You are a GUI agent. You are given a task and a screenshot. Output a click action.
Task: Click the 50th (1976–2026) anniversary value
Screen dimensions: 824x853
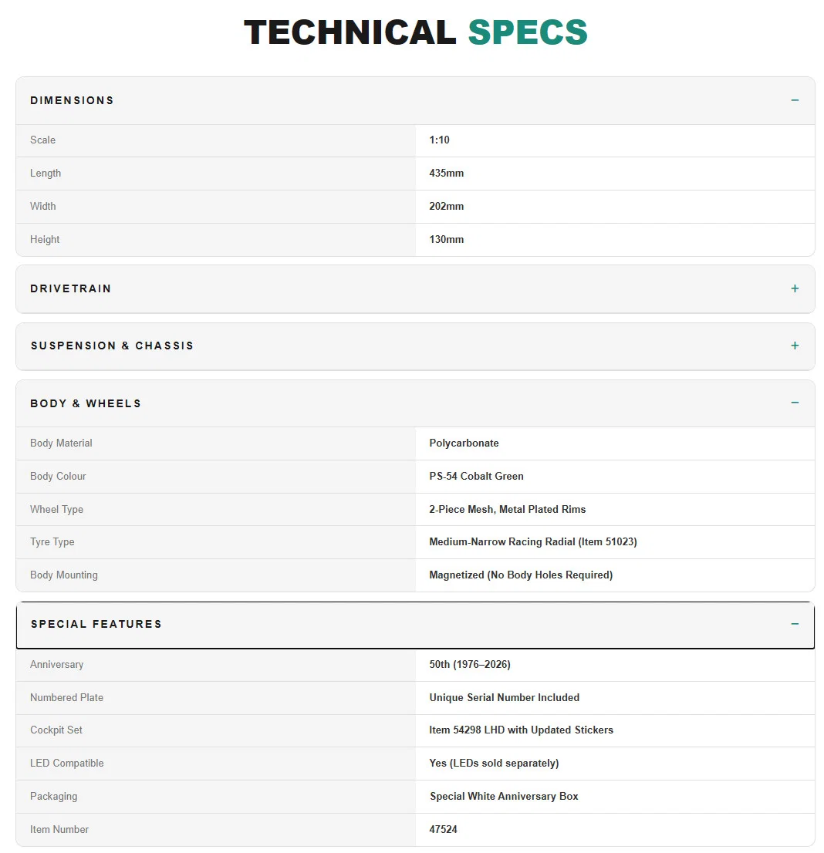coord(470,664)
